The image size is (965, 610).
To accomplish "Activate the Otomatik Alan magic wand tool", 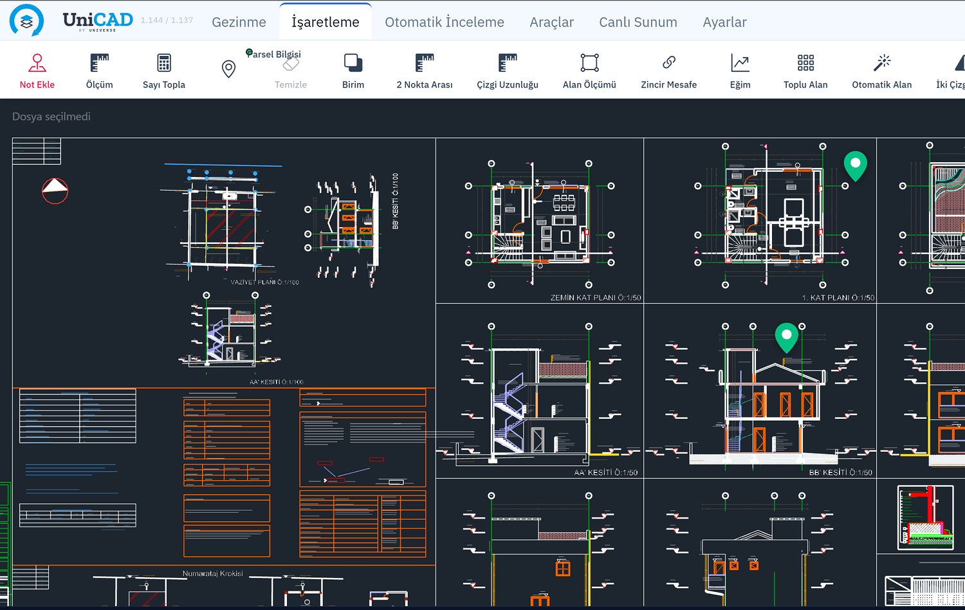I will pos(882,71).
